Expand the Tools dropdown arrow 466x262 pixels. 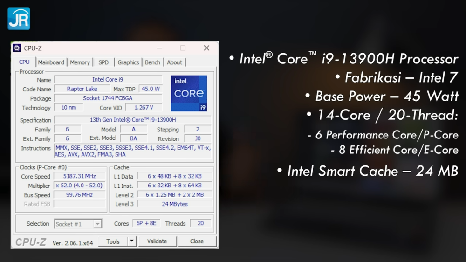pyautogui.click(x=132, y=241)
